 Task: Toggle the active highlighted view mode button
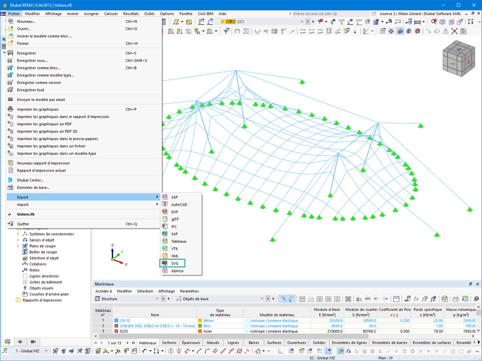click(x=400, y=31)
